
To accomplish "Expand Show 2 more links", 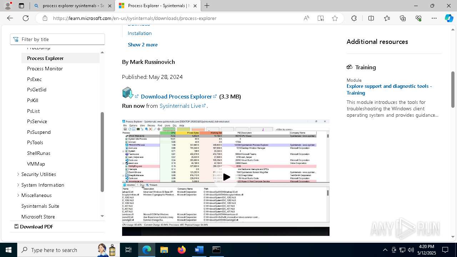I will (142, 45).
